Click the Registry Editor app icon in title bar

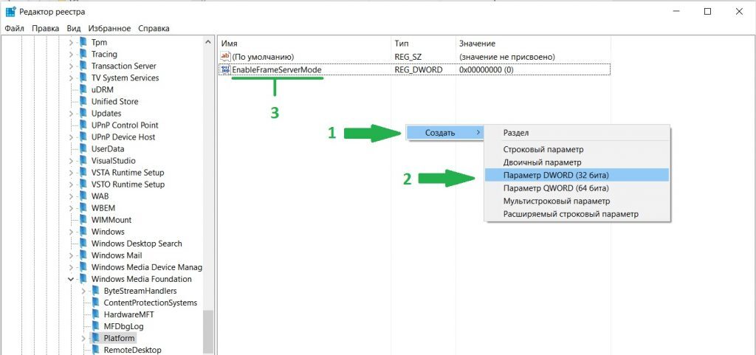[x=11, y=12]
